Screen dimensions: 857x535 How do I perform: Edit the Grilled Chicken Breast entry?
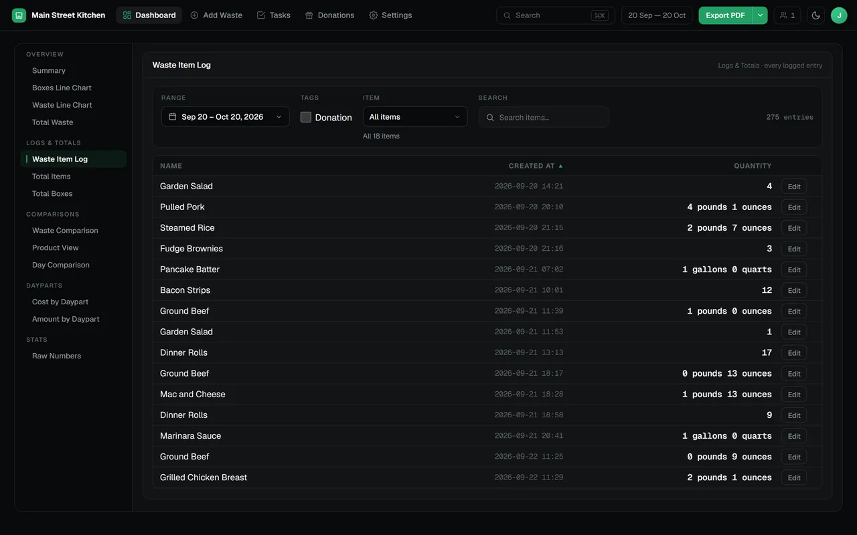coord(794,477)
